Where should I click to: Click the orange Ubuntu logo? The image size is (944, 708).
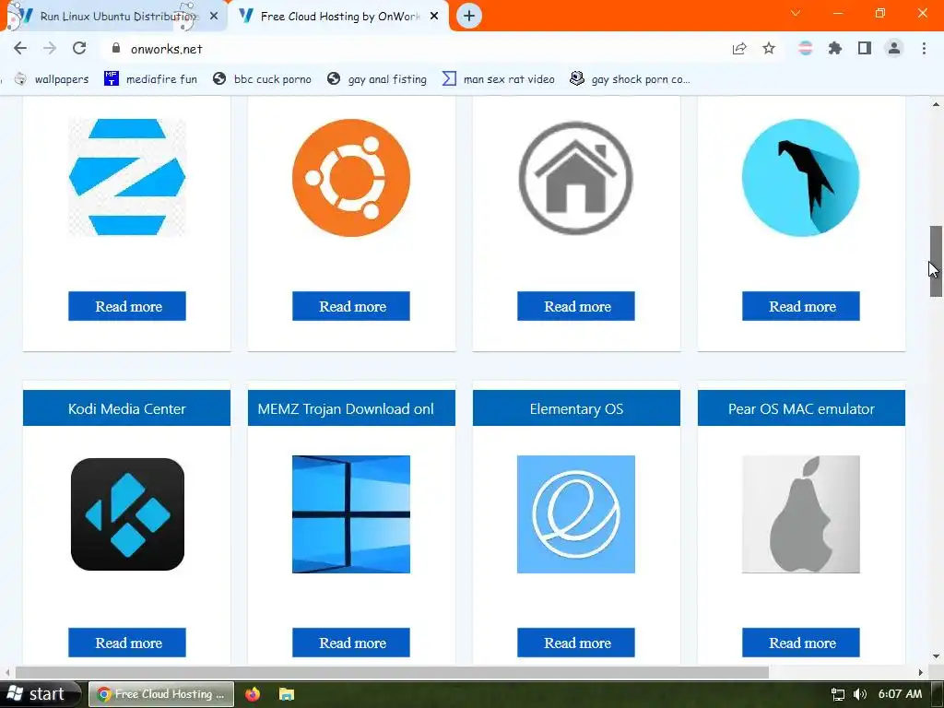(351, 178)
